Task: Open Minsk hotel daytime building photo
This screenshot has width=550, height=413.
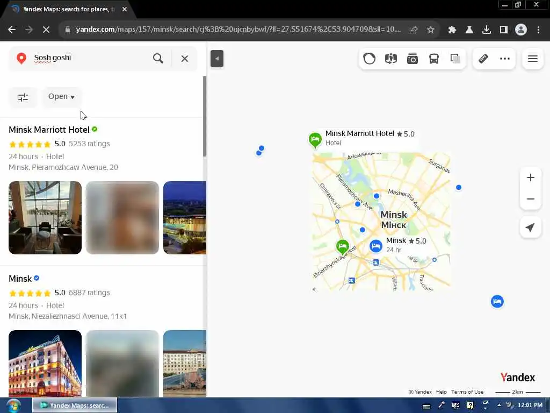Action: point(185,364)
